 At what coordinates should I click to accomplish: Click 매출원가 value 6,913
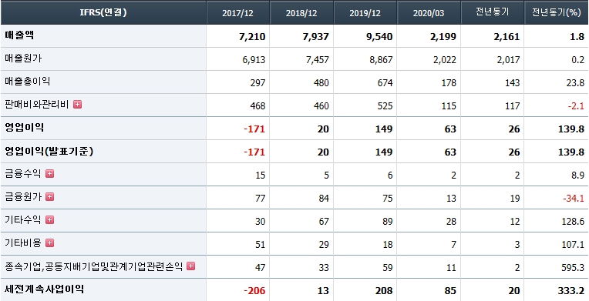pos(254,60)
